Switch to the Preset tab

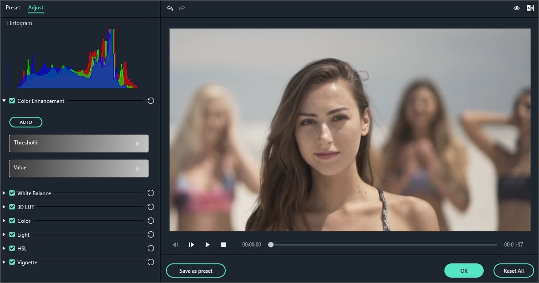[x=13, y=8]
